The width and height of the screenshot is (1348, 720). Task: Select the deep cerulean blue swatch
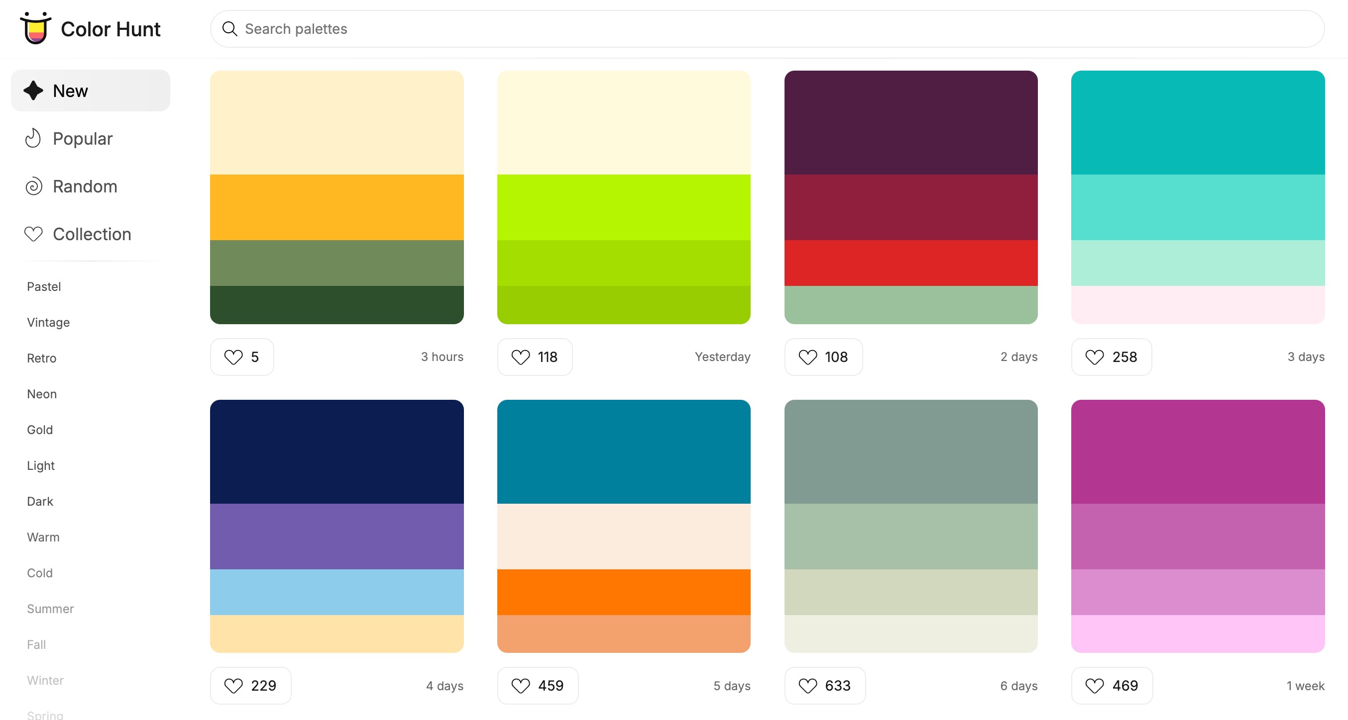click(x=624, y=452)
